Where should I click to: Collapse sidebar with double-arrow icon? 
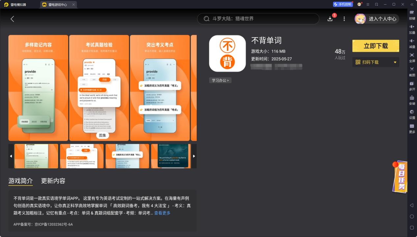pos(412,4)
